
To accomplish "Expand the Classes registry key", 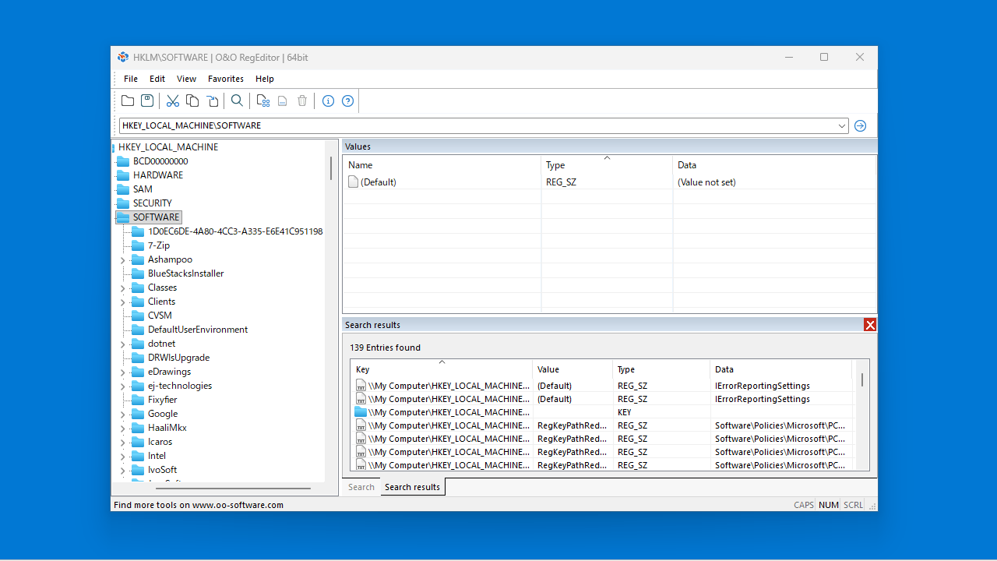I will coord(122,288).
